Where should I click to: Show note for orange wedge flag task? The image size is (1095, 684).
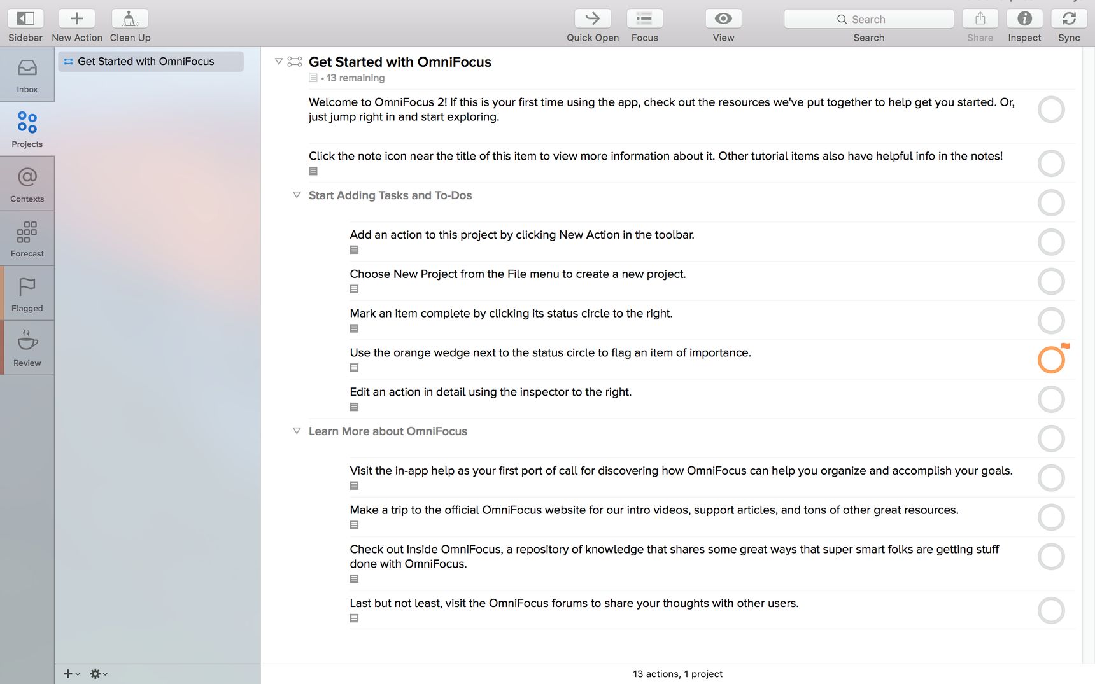(354, 368)
